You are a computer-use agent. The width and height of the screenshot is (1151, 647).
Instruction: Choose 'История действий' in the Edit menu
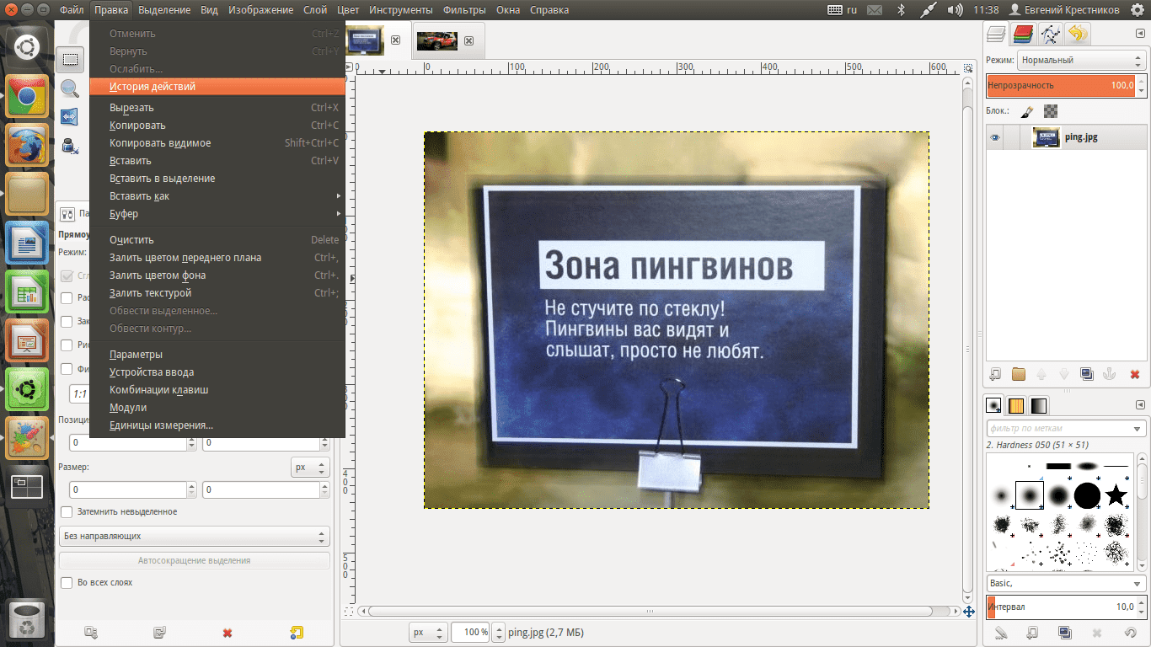(x=153, y=86)
